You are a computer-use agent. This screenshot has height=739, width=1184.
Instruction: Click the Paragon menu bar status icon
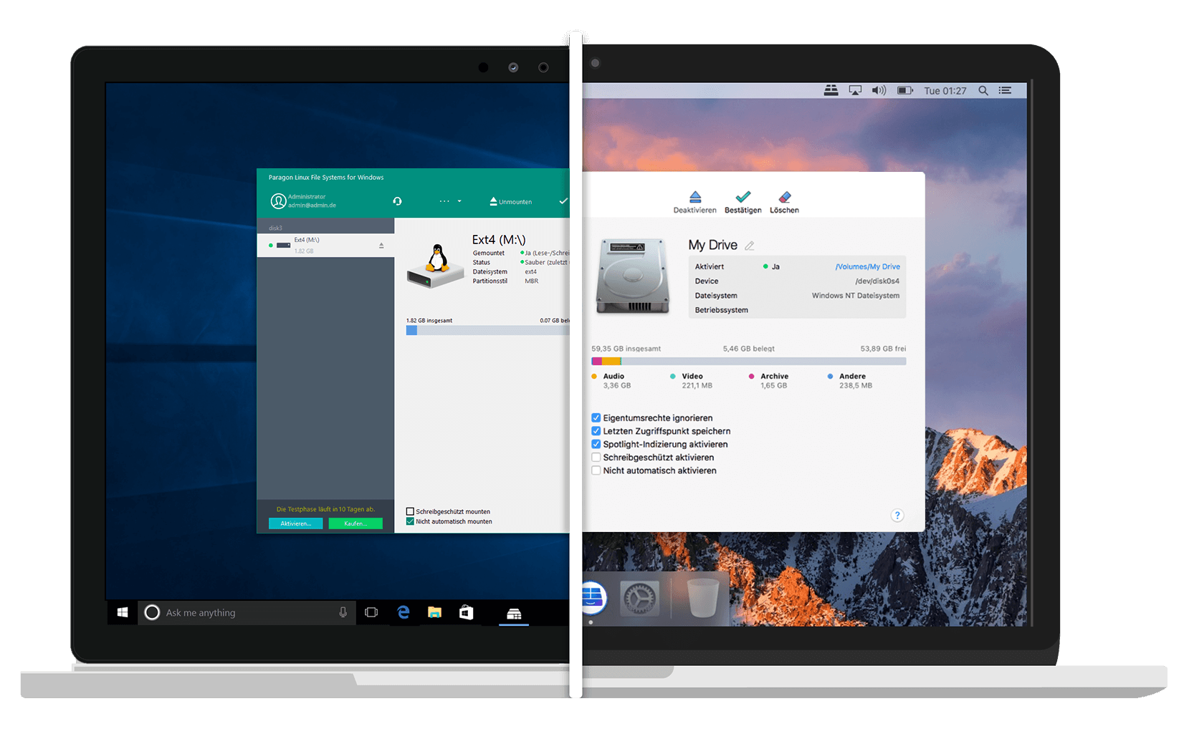[831, 91]
